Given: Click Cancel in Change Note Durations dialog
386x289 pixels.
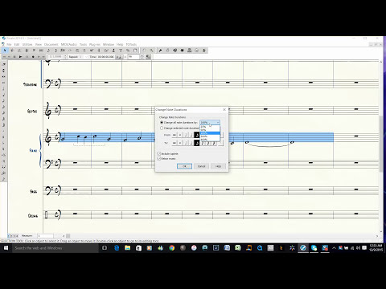Looking at the screenshot, I should [201, 166].
